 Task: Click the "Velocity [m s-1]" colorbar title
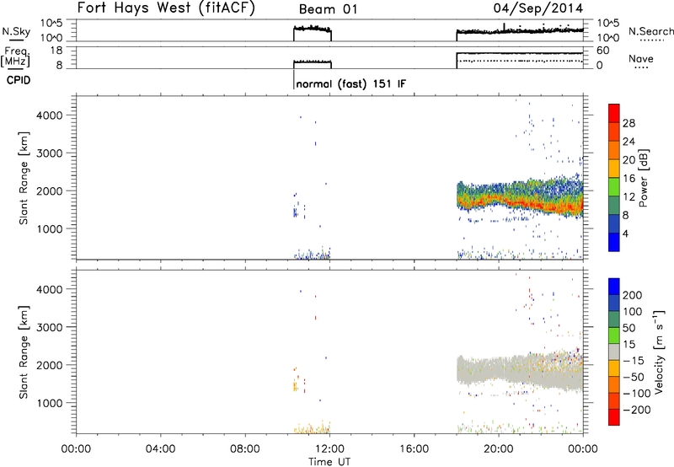point(659,352)
